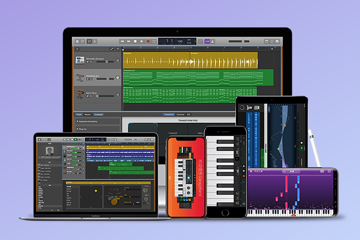Open the Loop Browser icon at the iMac toolbar's right

(x=271, y=41)
